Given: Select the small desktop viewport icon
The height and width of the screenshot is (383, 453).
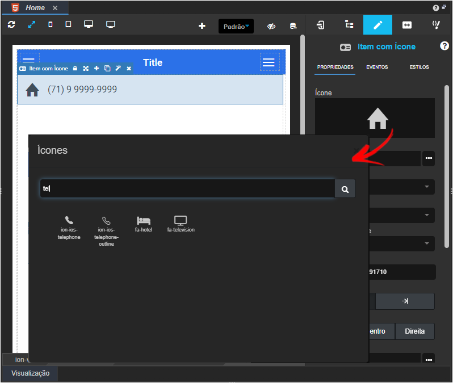Looking at the screenshot, I should (89, 24).
